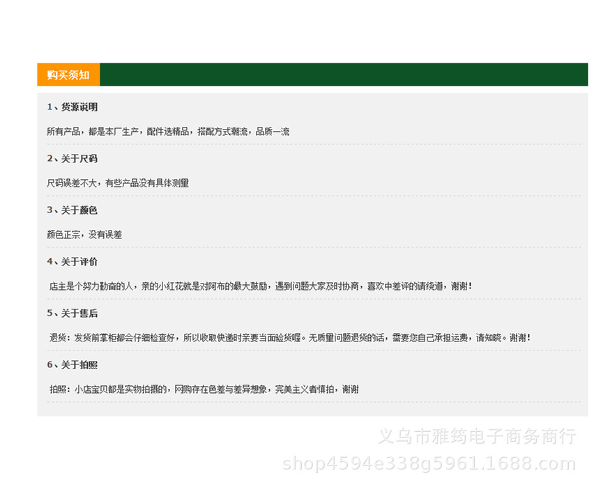
Task: Click the orange 购买须知 header tab
Action: point(68,75)
